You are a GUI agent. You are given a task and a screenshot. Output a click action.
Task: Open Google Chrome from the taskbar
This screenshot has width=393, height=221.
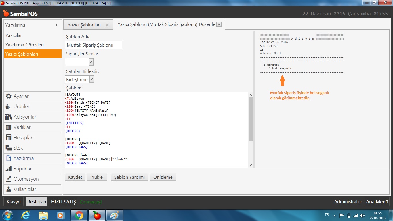pos(79,215)
